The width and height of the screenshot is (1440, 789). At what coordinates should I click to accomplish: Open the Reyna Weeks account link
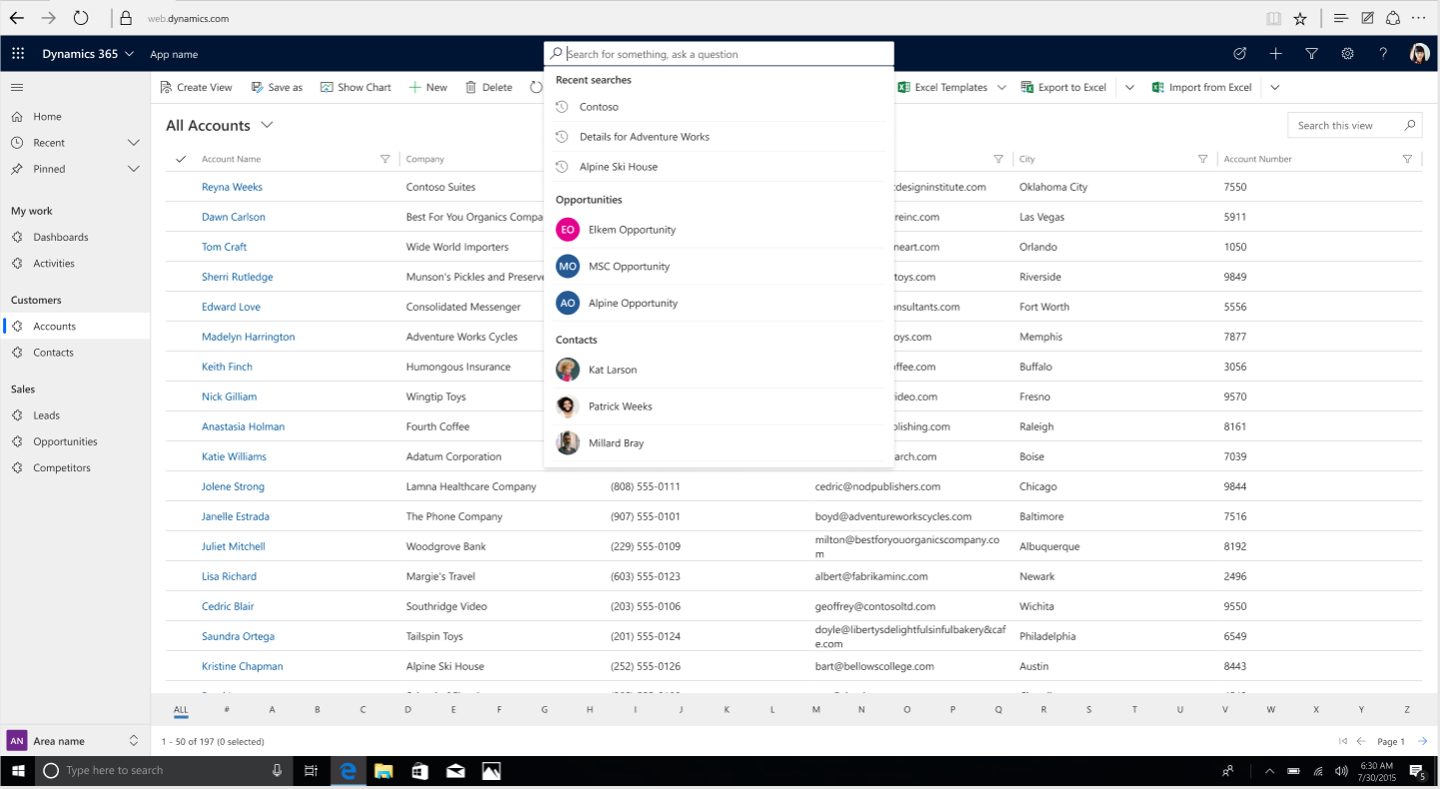(232, 187)
